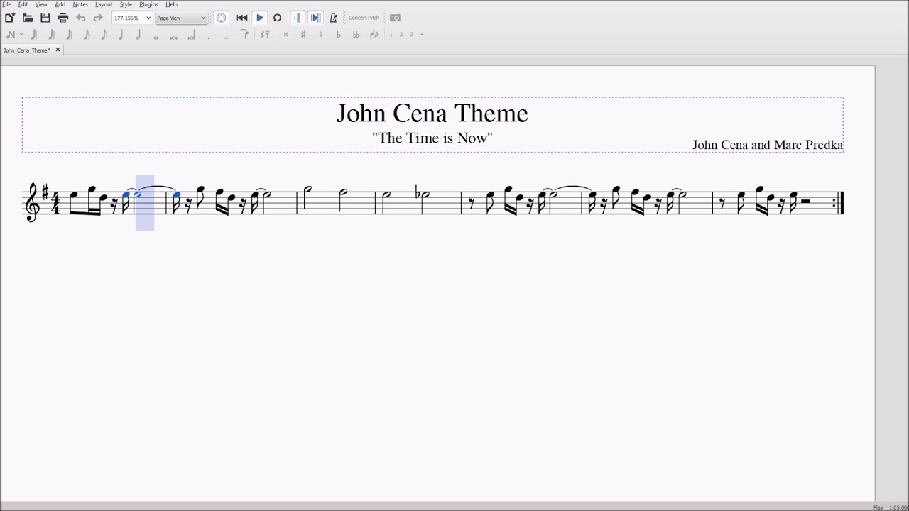Start playback with the Play button
This screenshot has width=909, height=511.
[260, 18]
